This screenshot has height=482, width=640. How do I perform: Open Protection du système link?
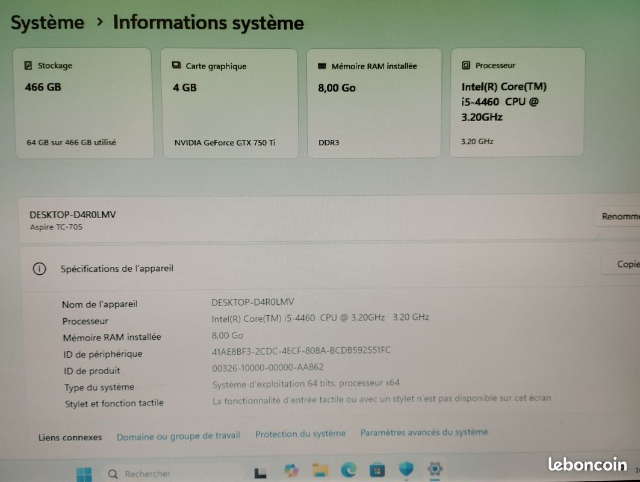(x=300, y=434)
